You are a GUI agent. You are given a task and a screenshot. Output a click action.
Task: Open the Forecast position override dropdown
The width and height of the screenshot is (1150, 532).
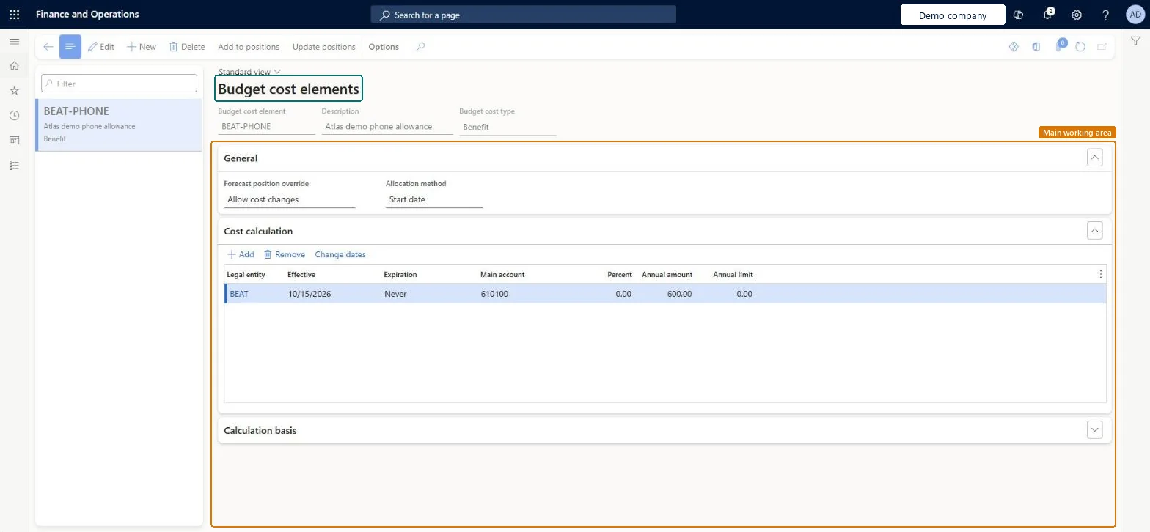(x=290, y=199)
